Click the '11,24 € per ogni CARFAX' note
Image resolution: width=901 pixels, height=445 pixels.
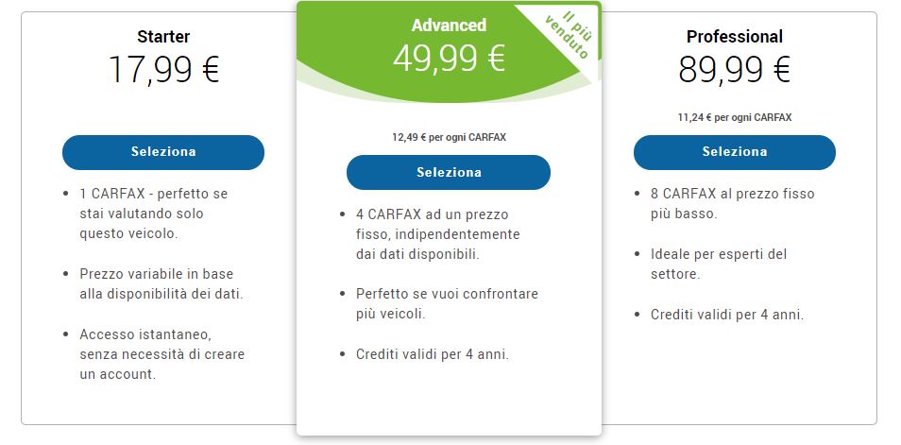pos(735,117)
